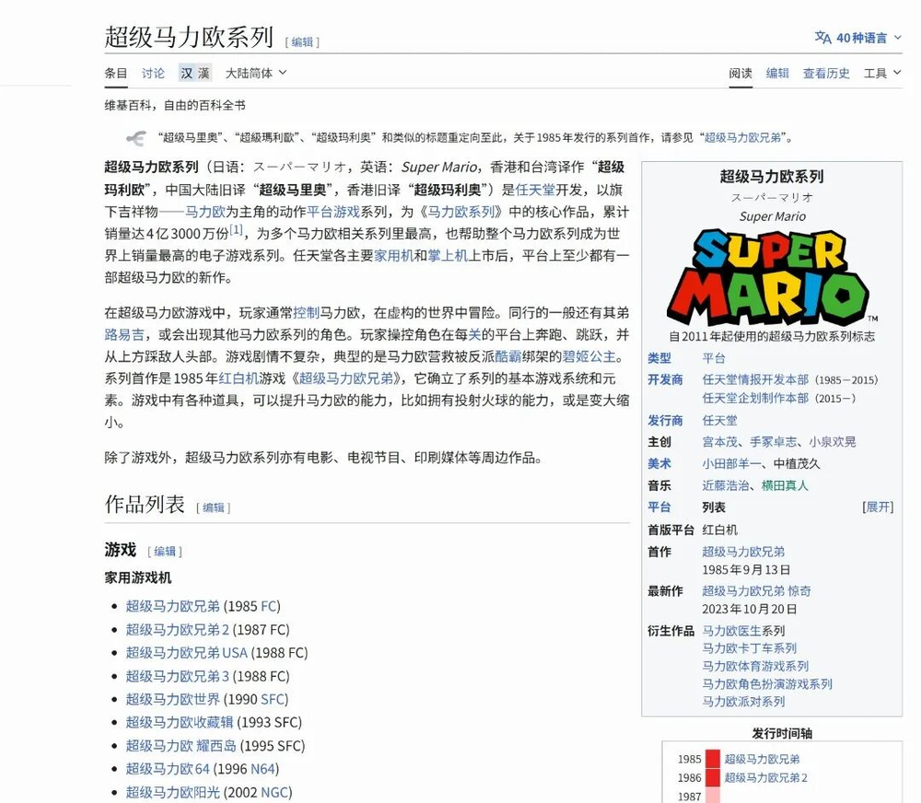Viewport: 921px width, 803px height.
Task: Open citation reference [1]
Action: point(237,230)
